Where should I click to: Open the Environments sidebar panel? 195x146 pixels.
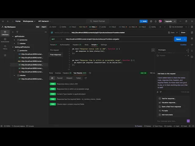(x=5, y=40)
